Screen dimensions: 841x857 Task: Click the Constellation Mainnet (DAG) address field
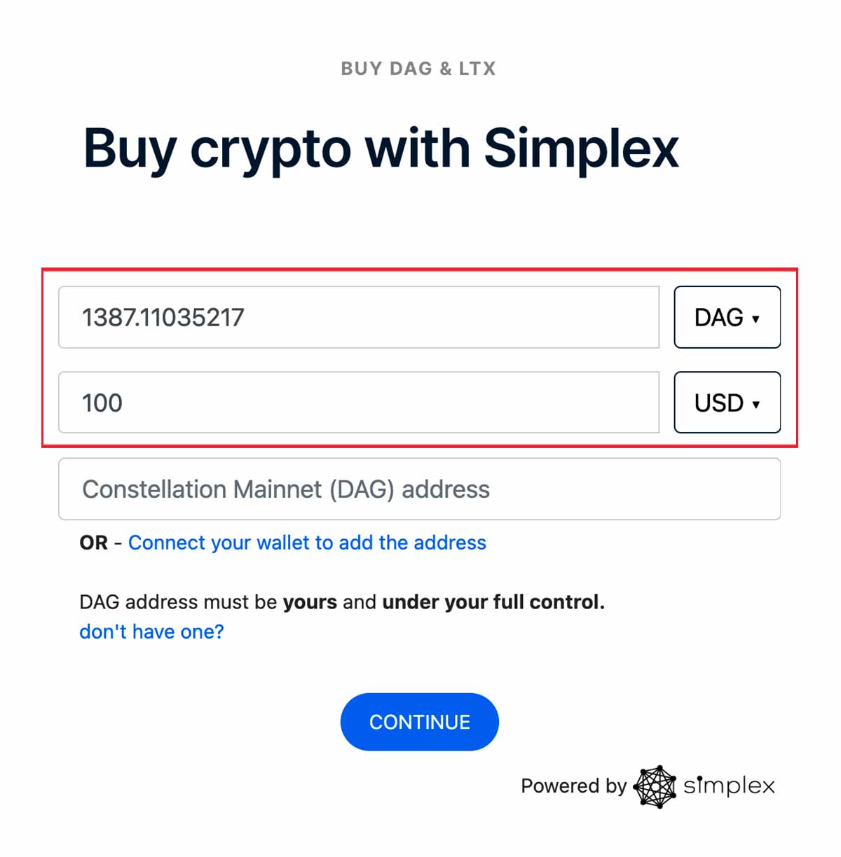(x=419, y=489)
